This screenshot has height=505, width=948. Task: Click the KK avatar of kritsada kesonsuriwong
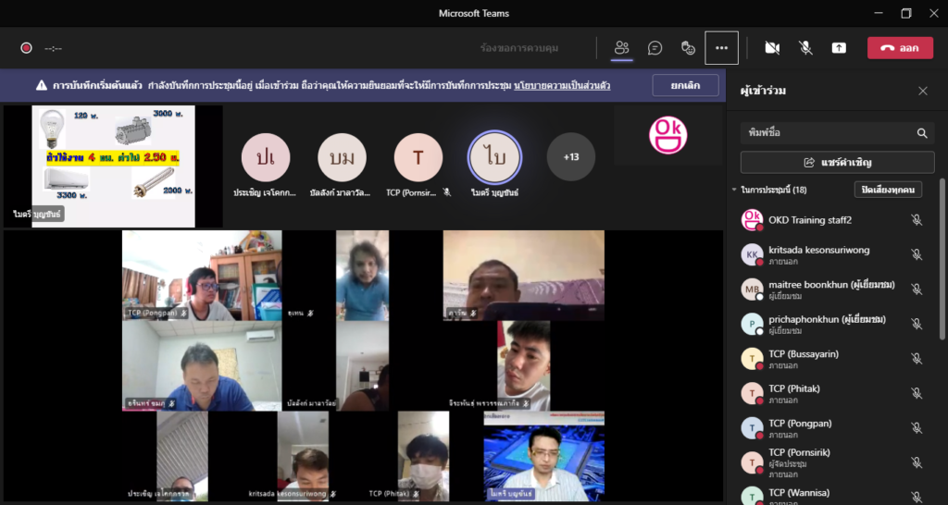pos(752,254)
